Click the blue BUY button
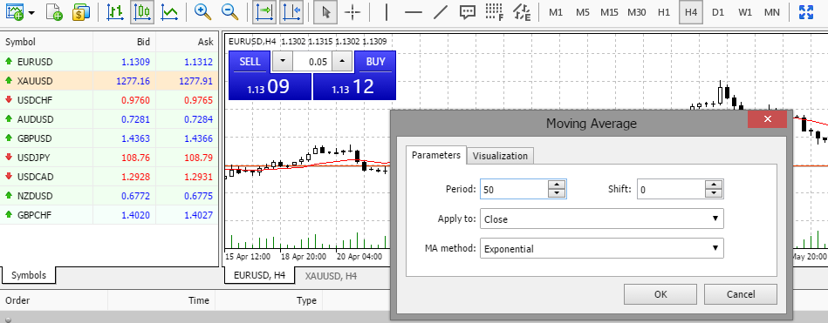Viewport: 828px width, 323px height. pyautogui.click(x=375, y=62)
